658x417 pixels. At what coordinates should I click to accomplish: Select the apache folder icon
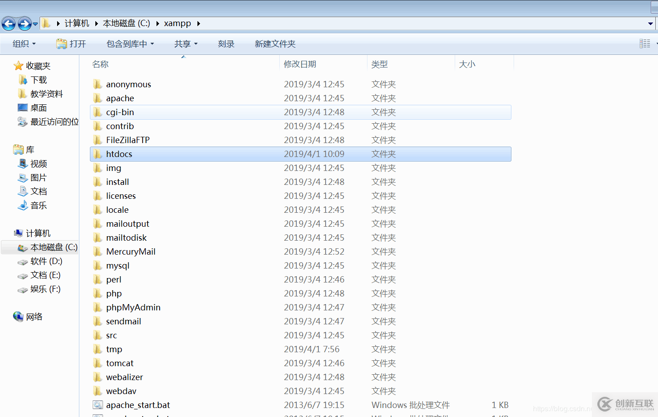(98, 98)
